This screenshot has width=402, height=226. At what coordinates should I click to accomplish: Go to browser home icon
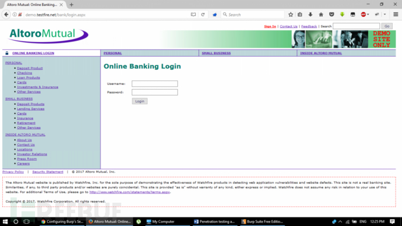click(x=321, y=15)
